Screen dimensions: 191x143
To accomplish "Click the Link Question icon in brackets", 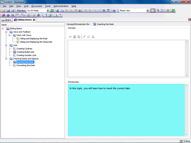I will [17, 15].
